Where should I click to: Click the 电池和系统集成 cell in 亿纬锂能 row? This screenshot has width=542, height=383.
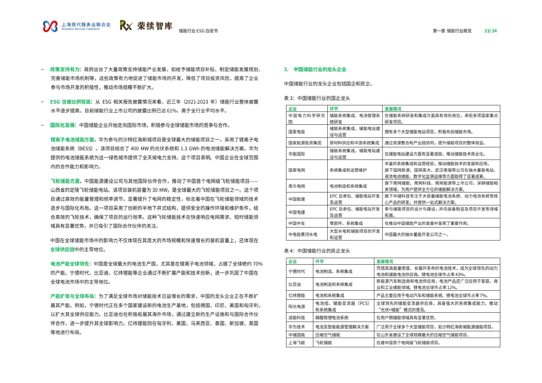[344, 295]
